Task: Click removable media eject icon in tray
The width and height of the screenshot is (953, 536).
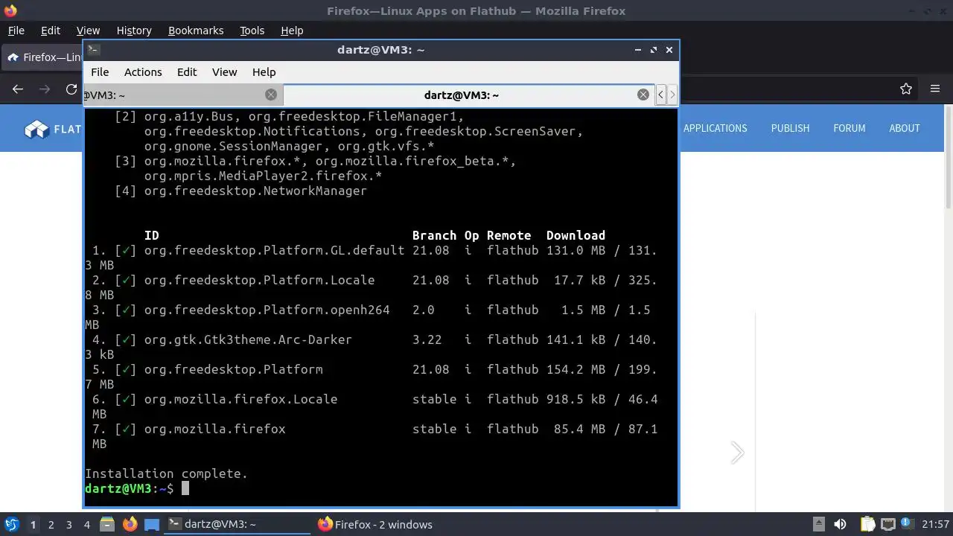Action: click(x=818, y=524)
